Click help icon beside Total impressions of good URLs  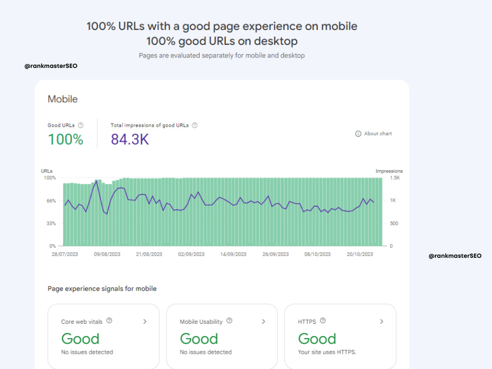[x=194, y=125]
